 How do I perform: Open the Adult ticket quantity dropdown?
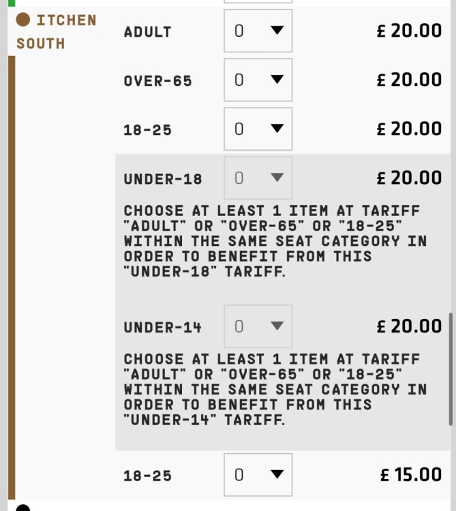[x=258, y=31]
